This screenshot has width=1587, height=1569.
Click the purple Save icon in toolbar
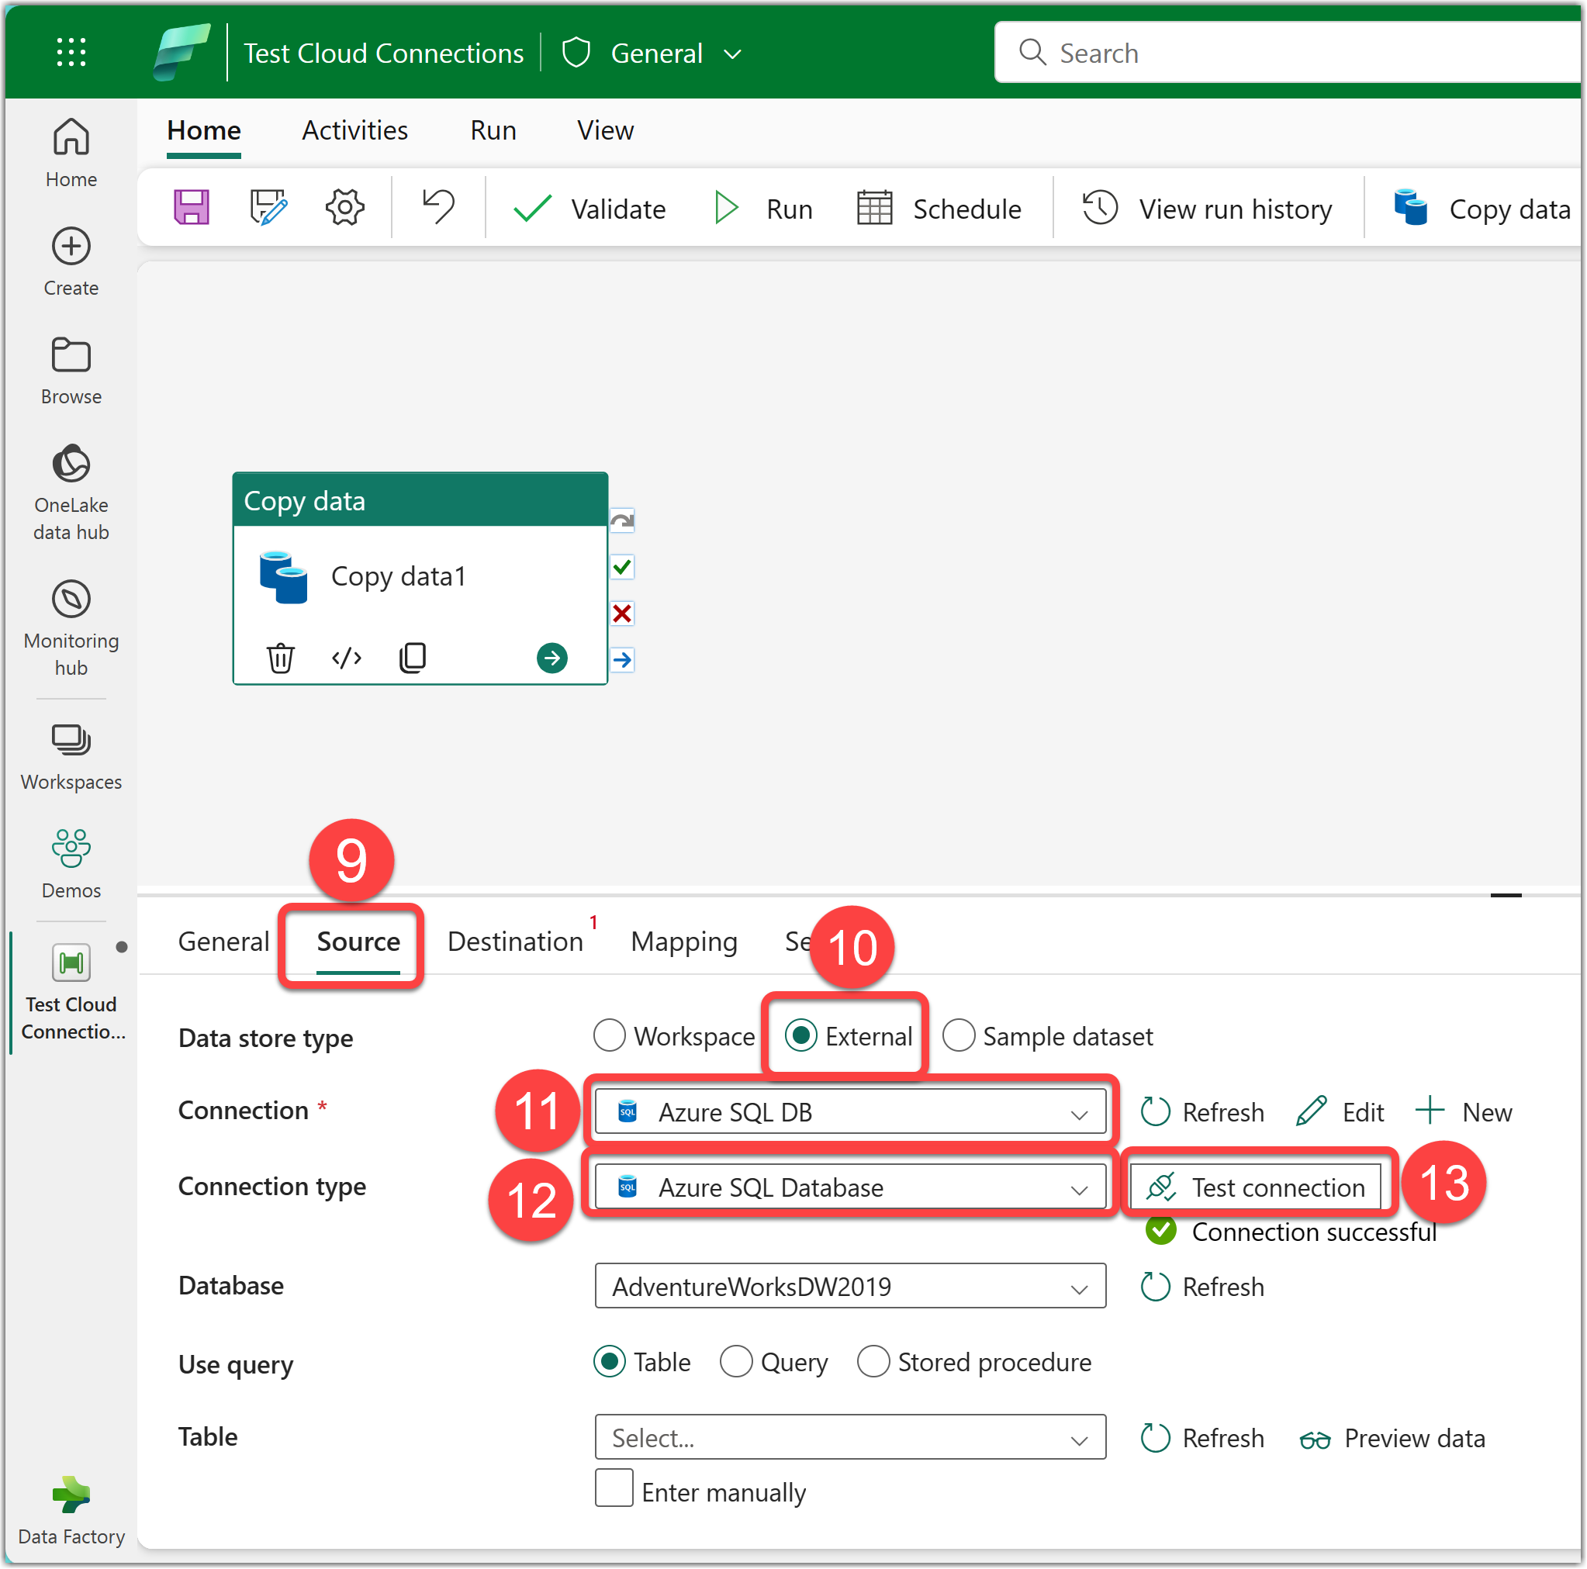pyautogui.click(x=192, y=208)
